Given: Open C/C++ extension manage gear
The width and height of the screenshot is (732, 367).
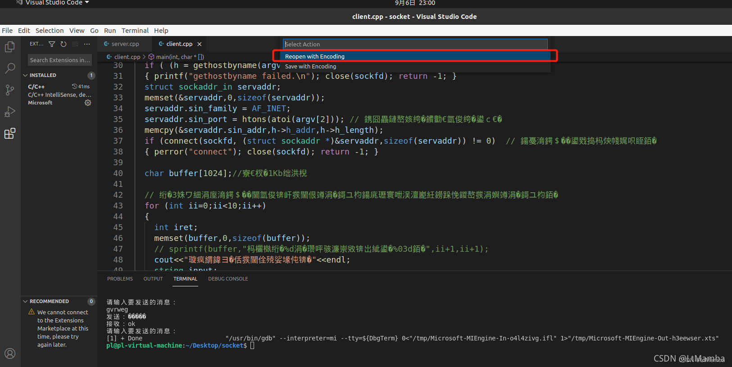Looking at the screenshot, I should 88,103.
